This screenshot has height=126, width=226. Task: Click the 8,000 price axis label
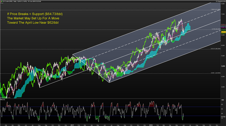pos(223,4)
